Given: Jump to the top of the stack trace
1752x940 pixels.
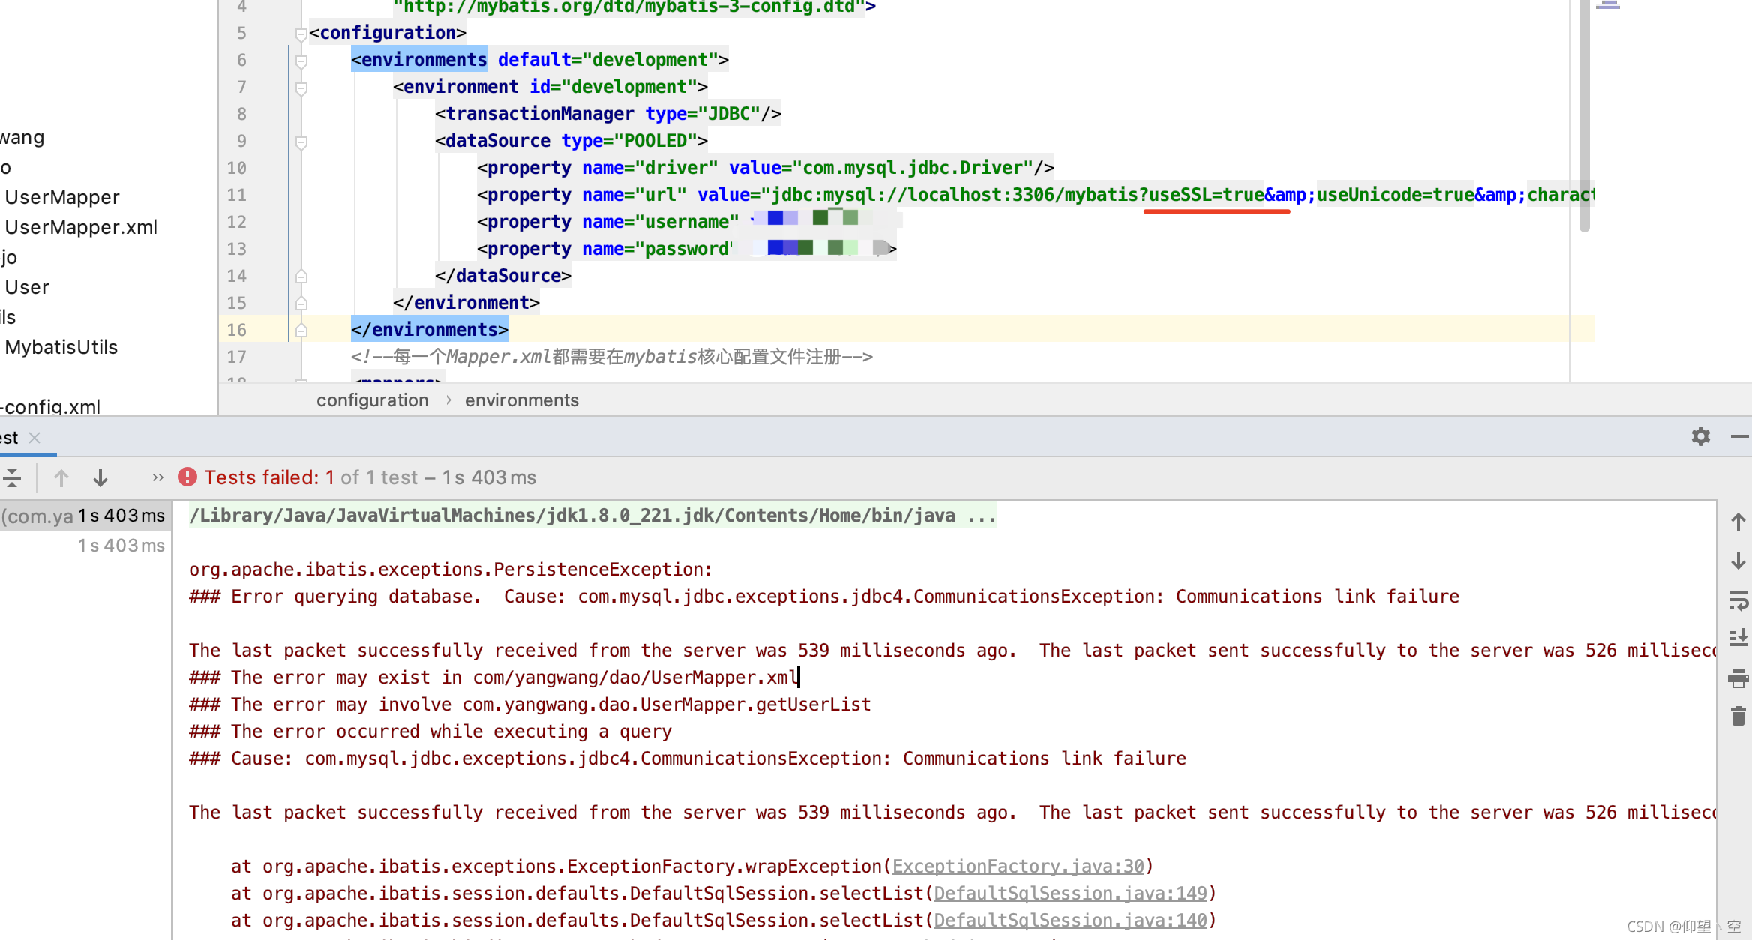Looking at the screenshot, I should coord(1739,522).
